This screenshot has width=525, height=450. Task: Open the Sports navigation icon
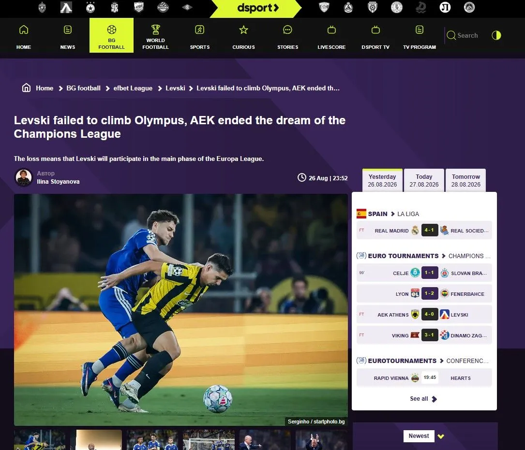tap(199, 30)
